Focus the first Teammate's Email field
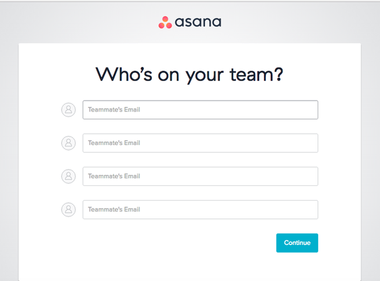This screenshot has width=380, height=281. (x=200, y=110)
